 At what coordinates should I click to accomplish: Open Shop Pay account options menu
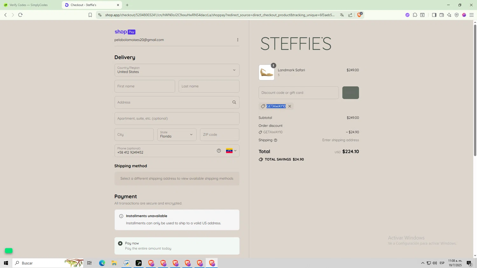(238, 40)
